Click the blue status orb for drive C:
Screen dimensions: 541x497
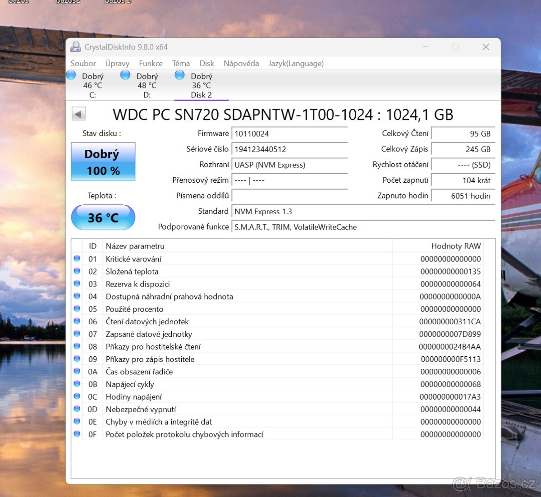coord(71,75)
